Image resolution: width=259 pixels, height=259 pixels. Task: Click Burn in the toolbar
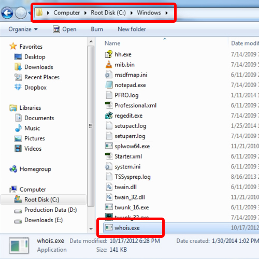click(97, 29)
